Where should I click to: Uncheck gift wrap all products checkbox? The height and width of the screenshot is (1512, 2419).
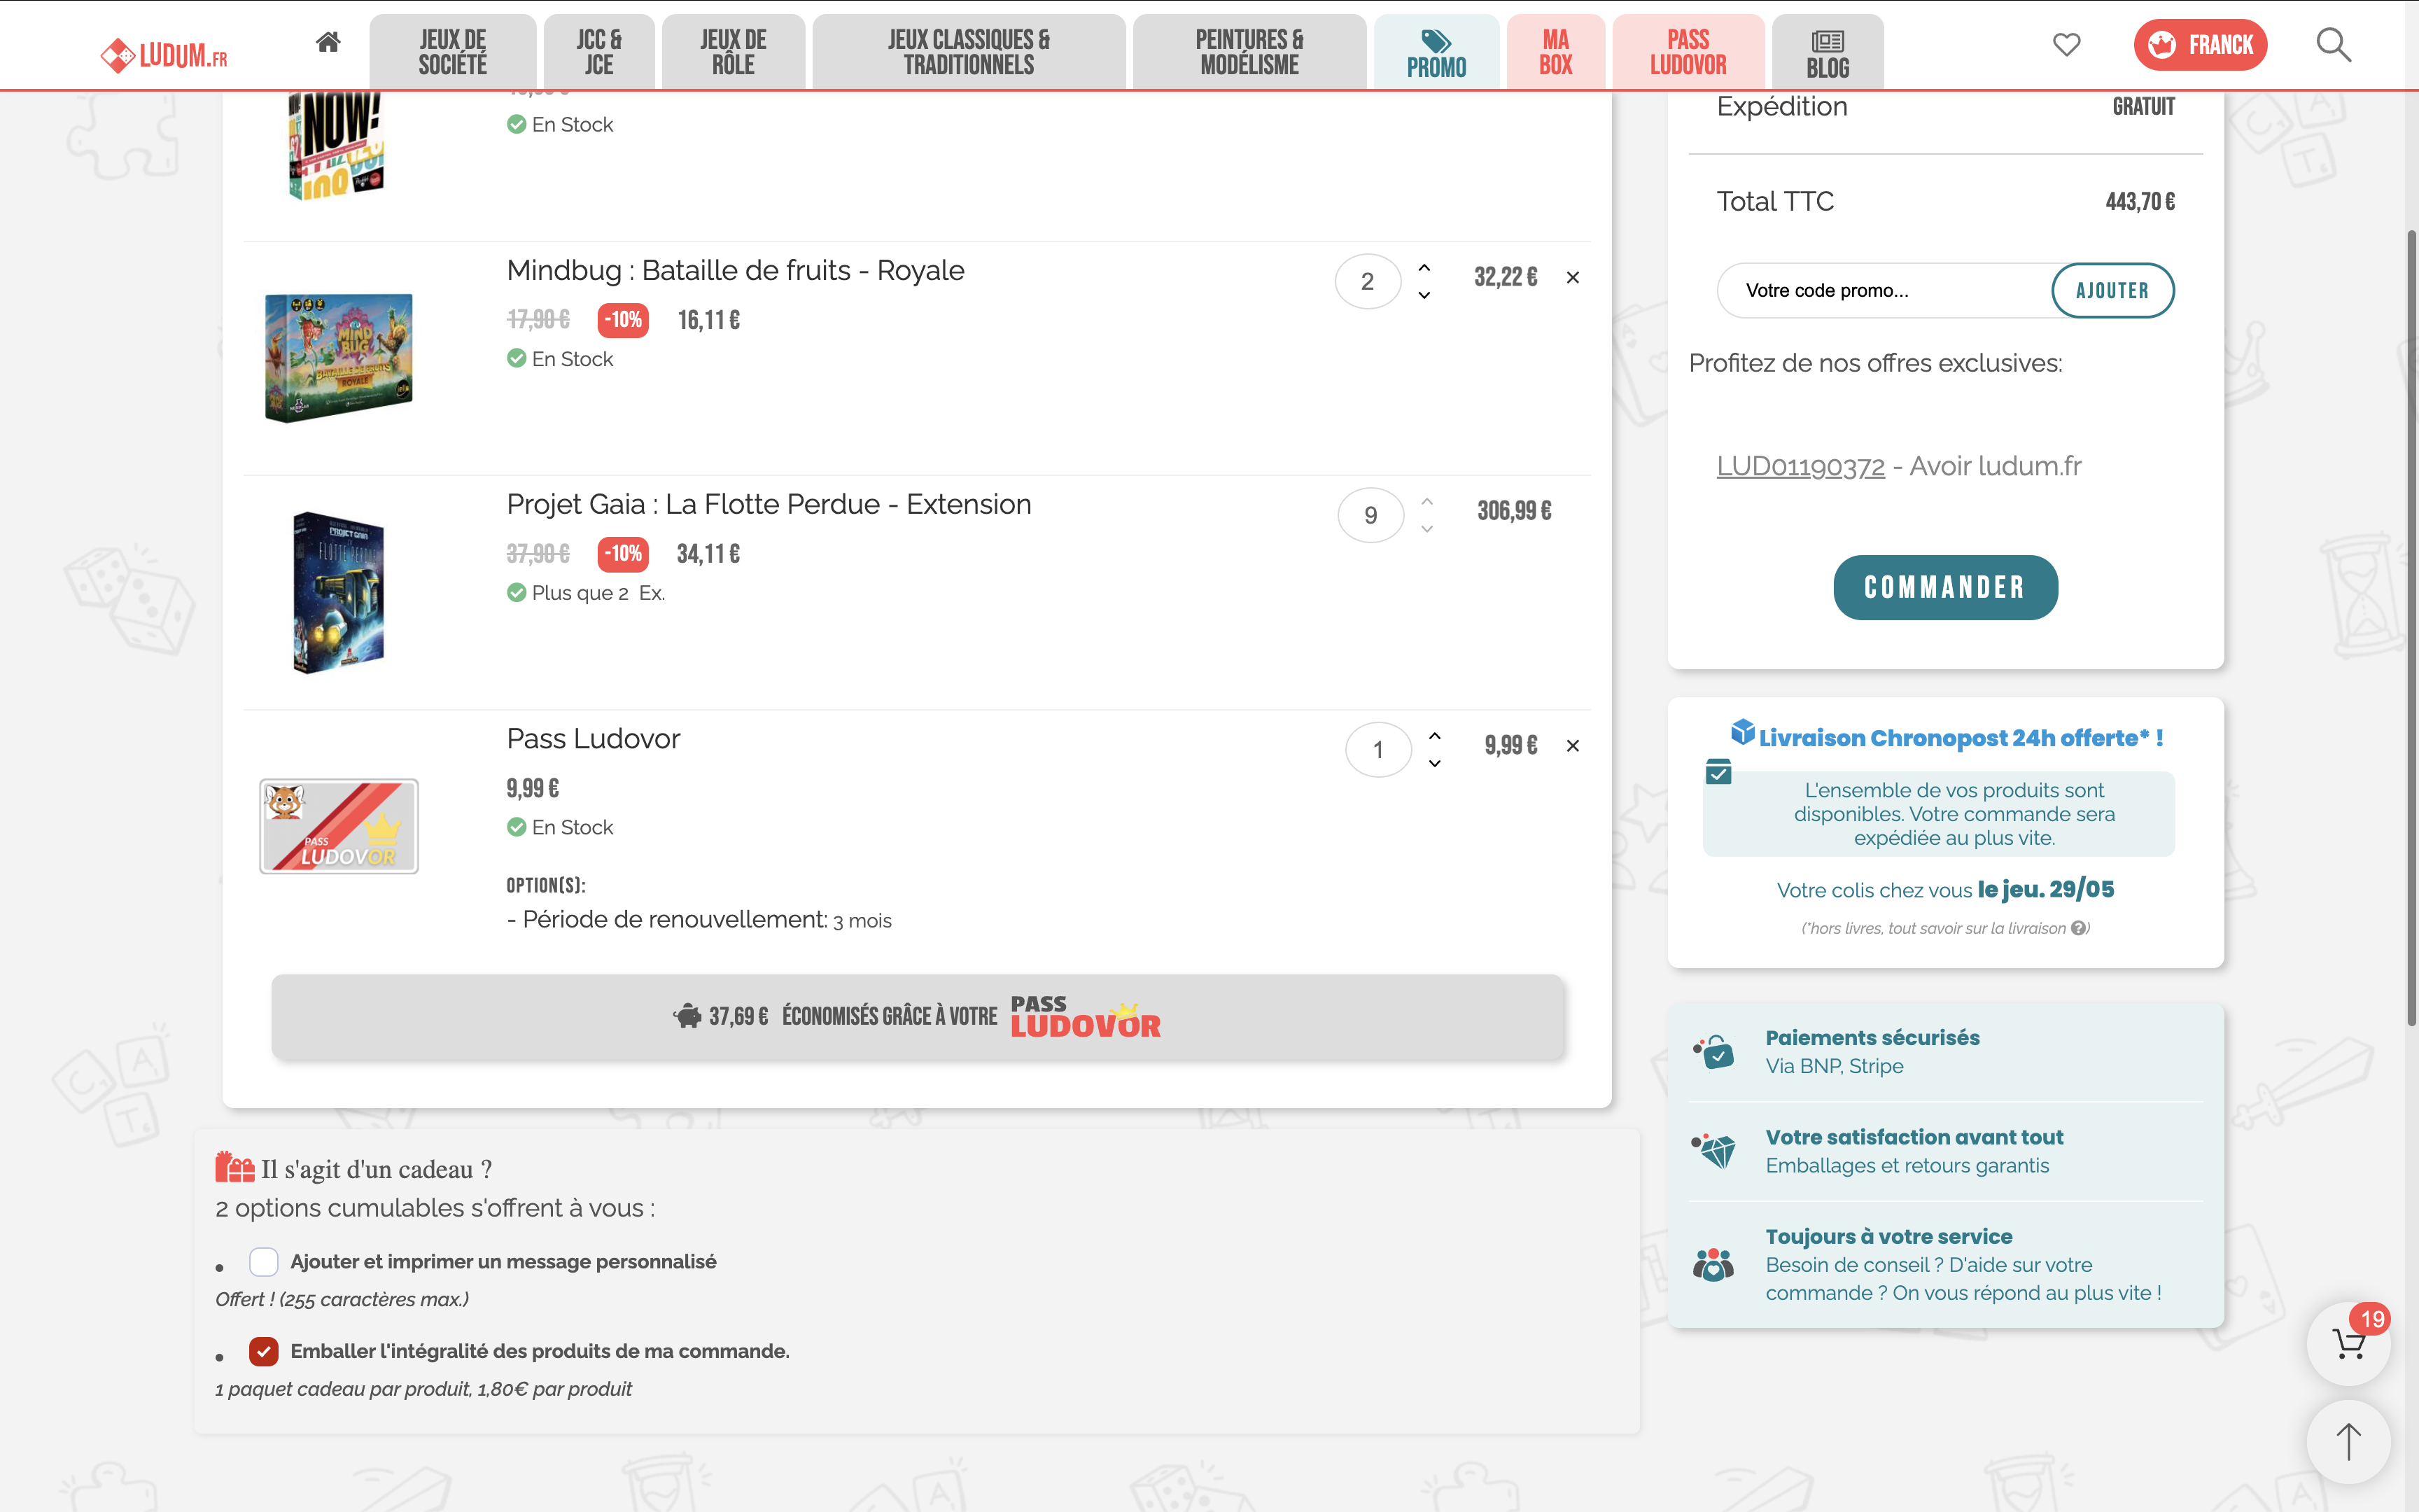click(x=264, y=1352)
